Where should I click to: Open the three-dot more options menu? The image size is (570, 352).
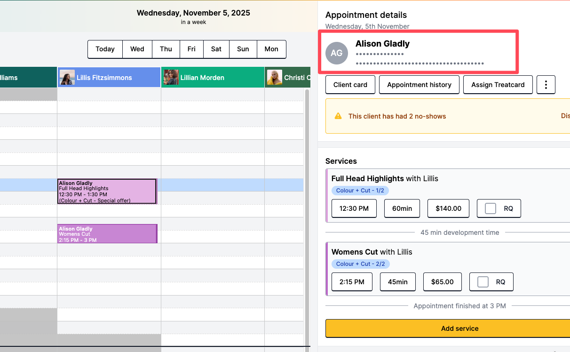pyautogui.click(x=546, y=85)
